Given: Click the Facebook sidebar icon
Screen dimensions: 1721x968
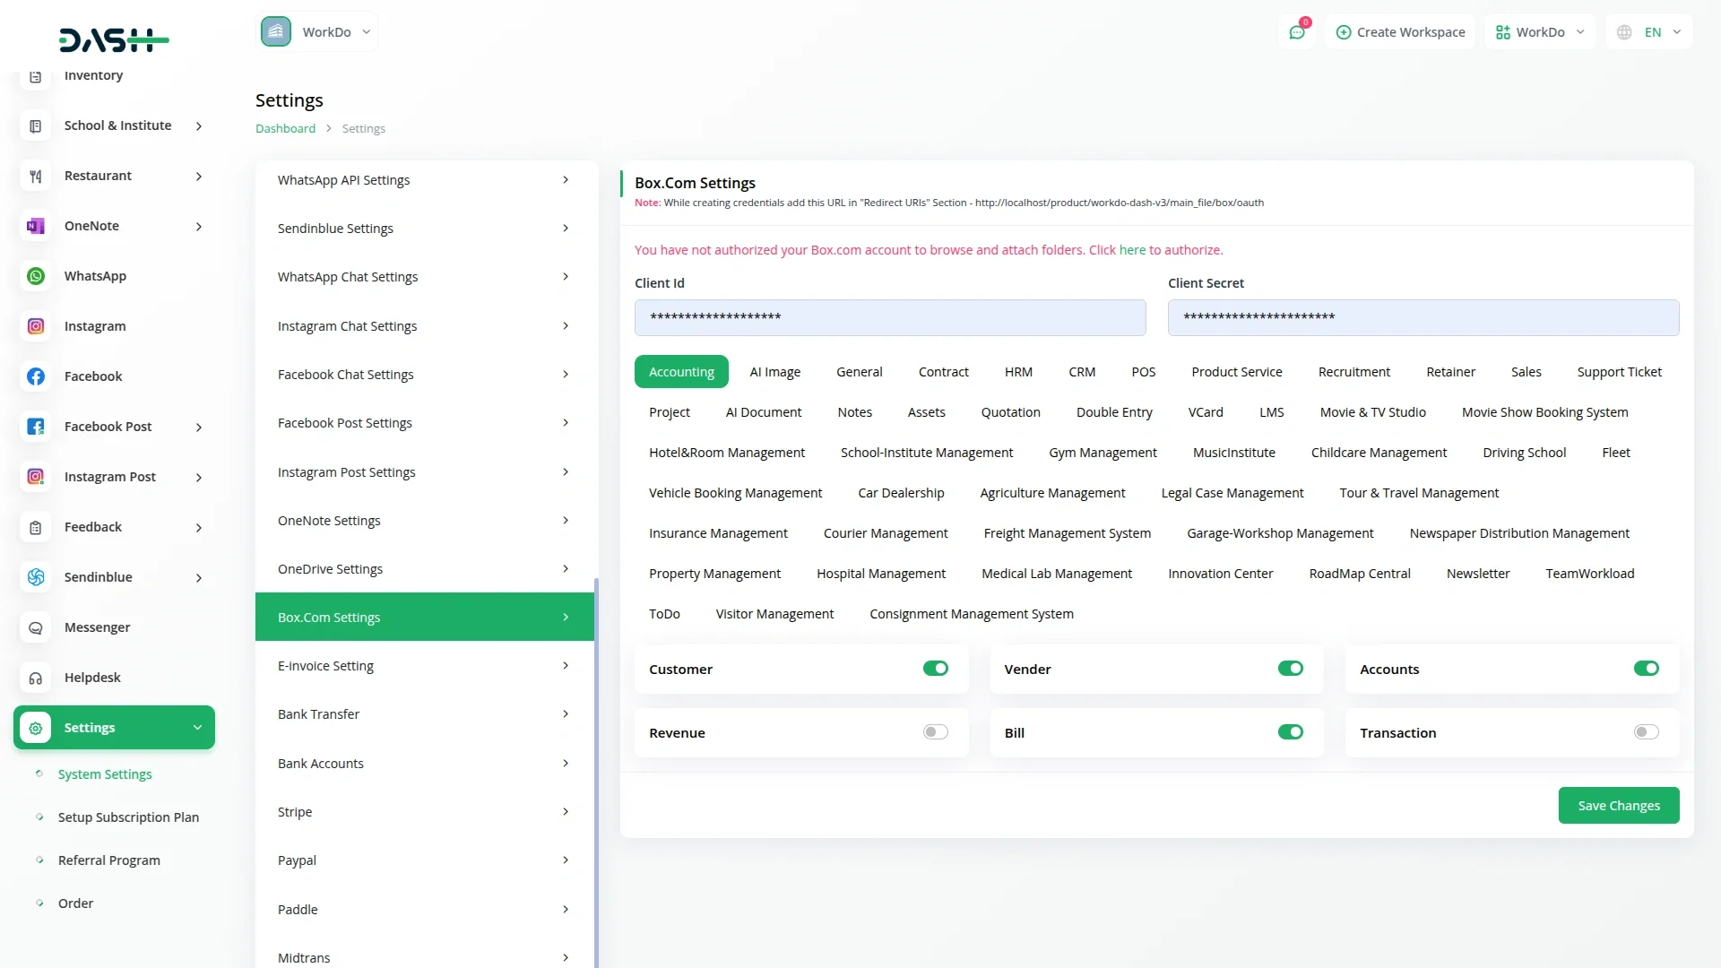Looking at the screenshot, I should [x=36, y=376].
